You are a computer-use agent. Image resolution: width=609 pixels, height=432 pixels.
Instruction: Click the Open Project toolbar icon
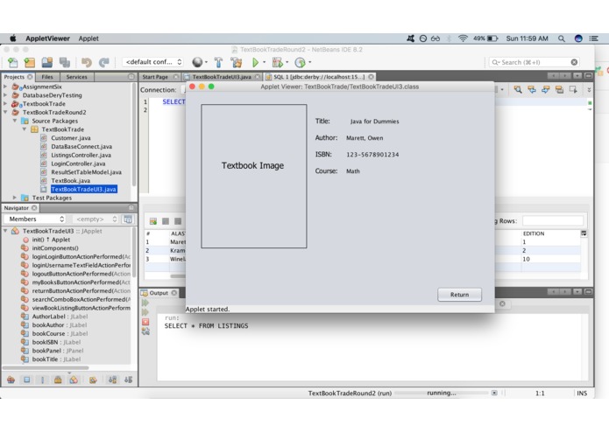[x=47, y=62]
